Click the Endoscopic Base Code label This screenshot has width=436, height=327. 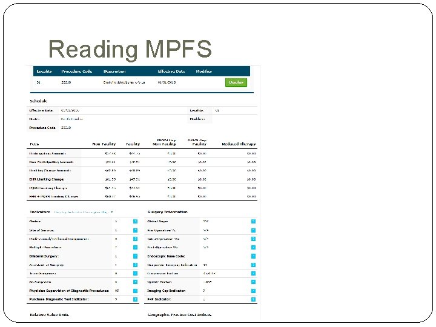pos(166,256)
